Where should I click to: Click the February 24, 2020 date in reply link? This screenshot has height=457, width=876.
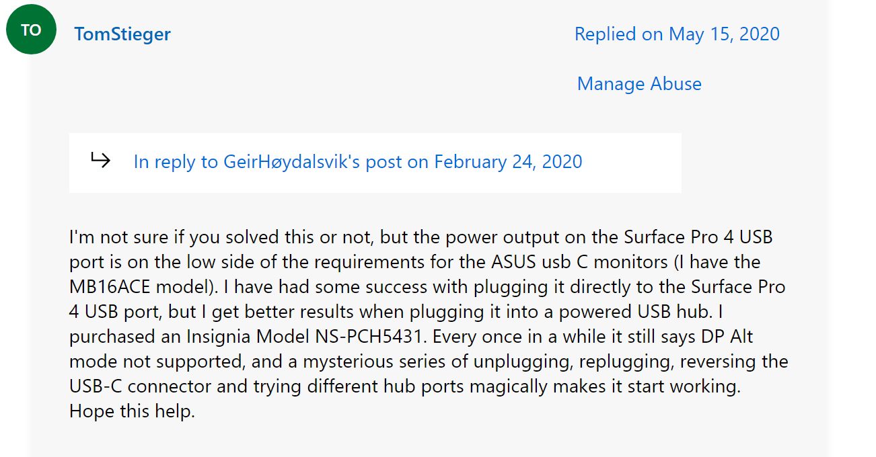tap(508, 162)
